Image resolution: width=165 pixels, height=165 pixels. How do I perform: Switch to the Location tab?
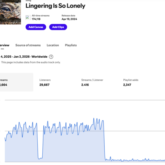(x=53, y=45)
